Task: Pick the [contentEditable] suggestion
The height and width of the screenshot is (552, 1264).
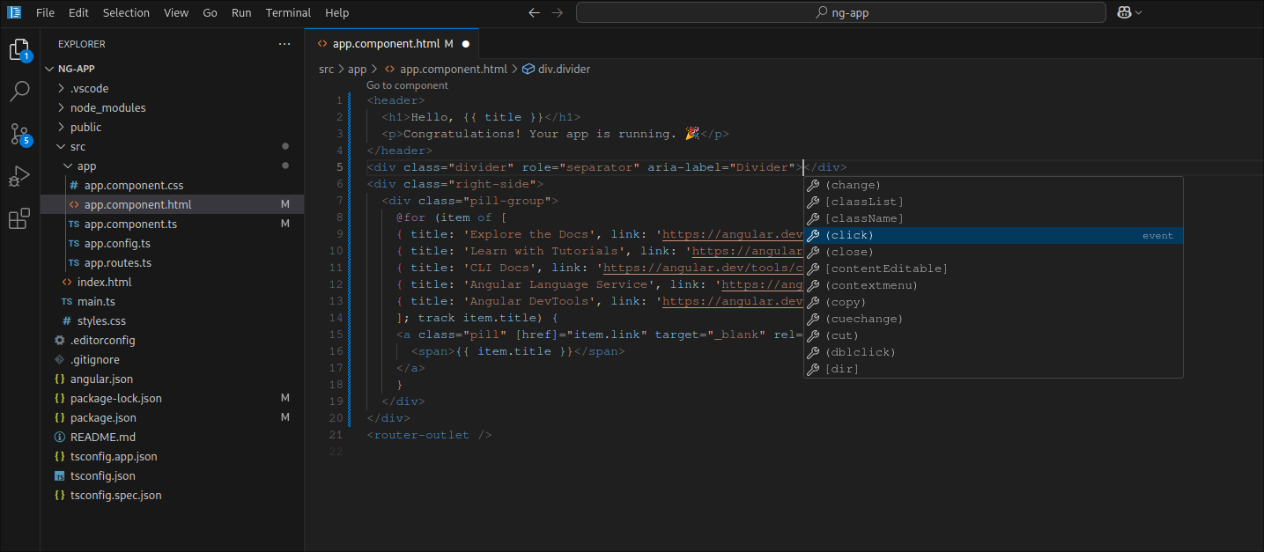Action: 994,269
